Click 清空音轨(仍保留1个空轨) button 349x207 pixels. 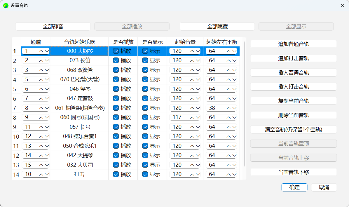click(293, 129)
